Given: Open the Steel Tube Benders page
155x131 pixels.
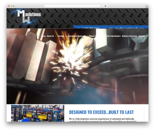Looking at the screenshot, I should click(x=113, y=36).
